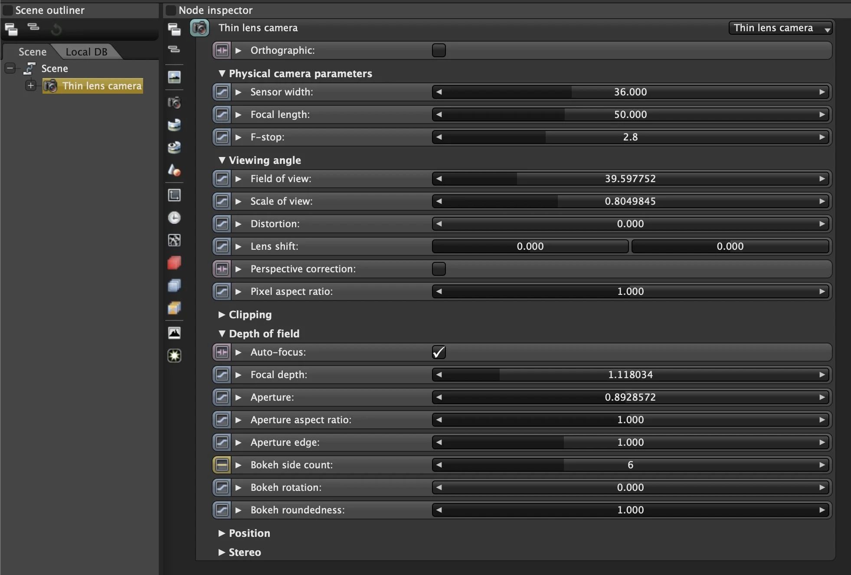Image resolution: width=851 pixels, height=575 pixels.
Task: Click the refresh arrow in the scene outliner
Action: [56, 29]
